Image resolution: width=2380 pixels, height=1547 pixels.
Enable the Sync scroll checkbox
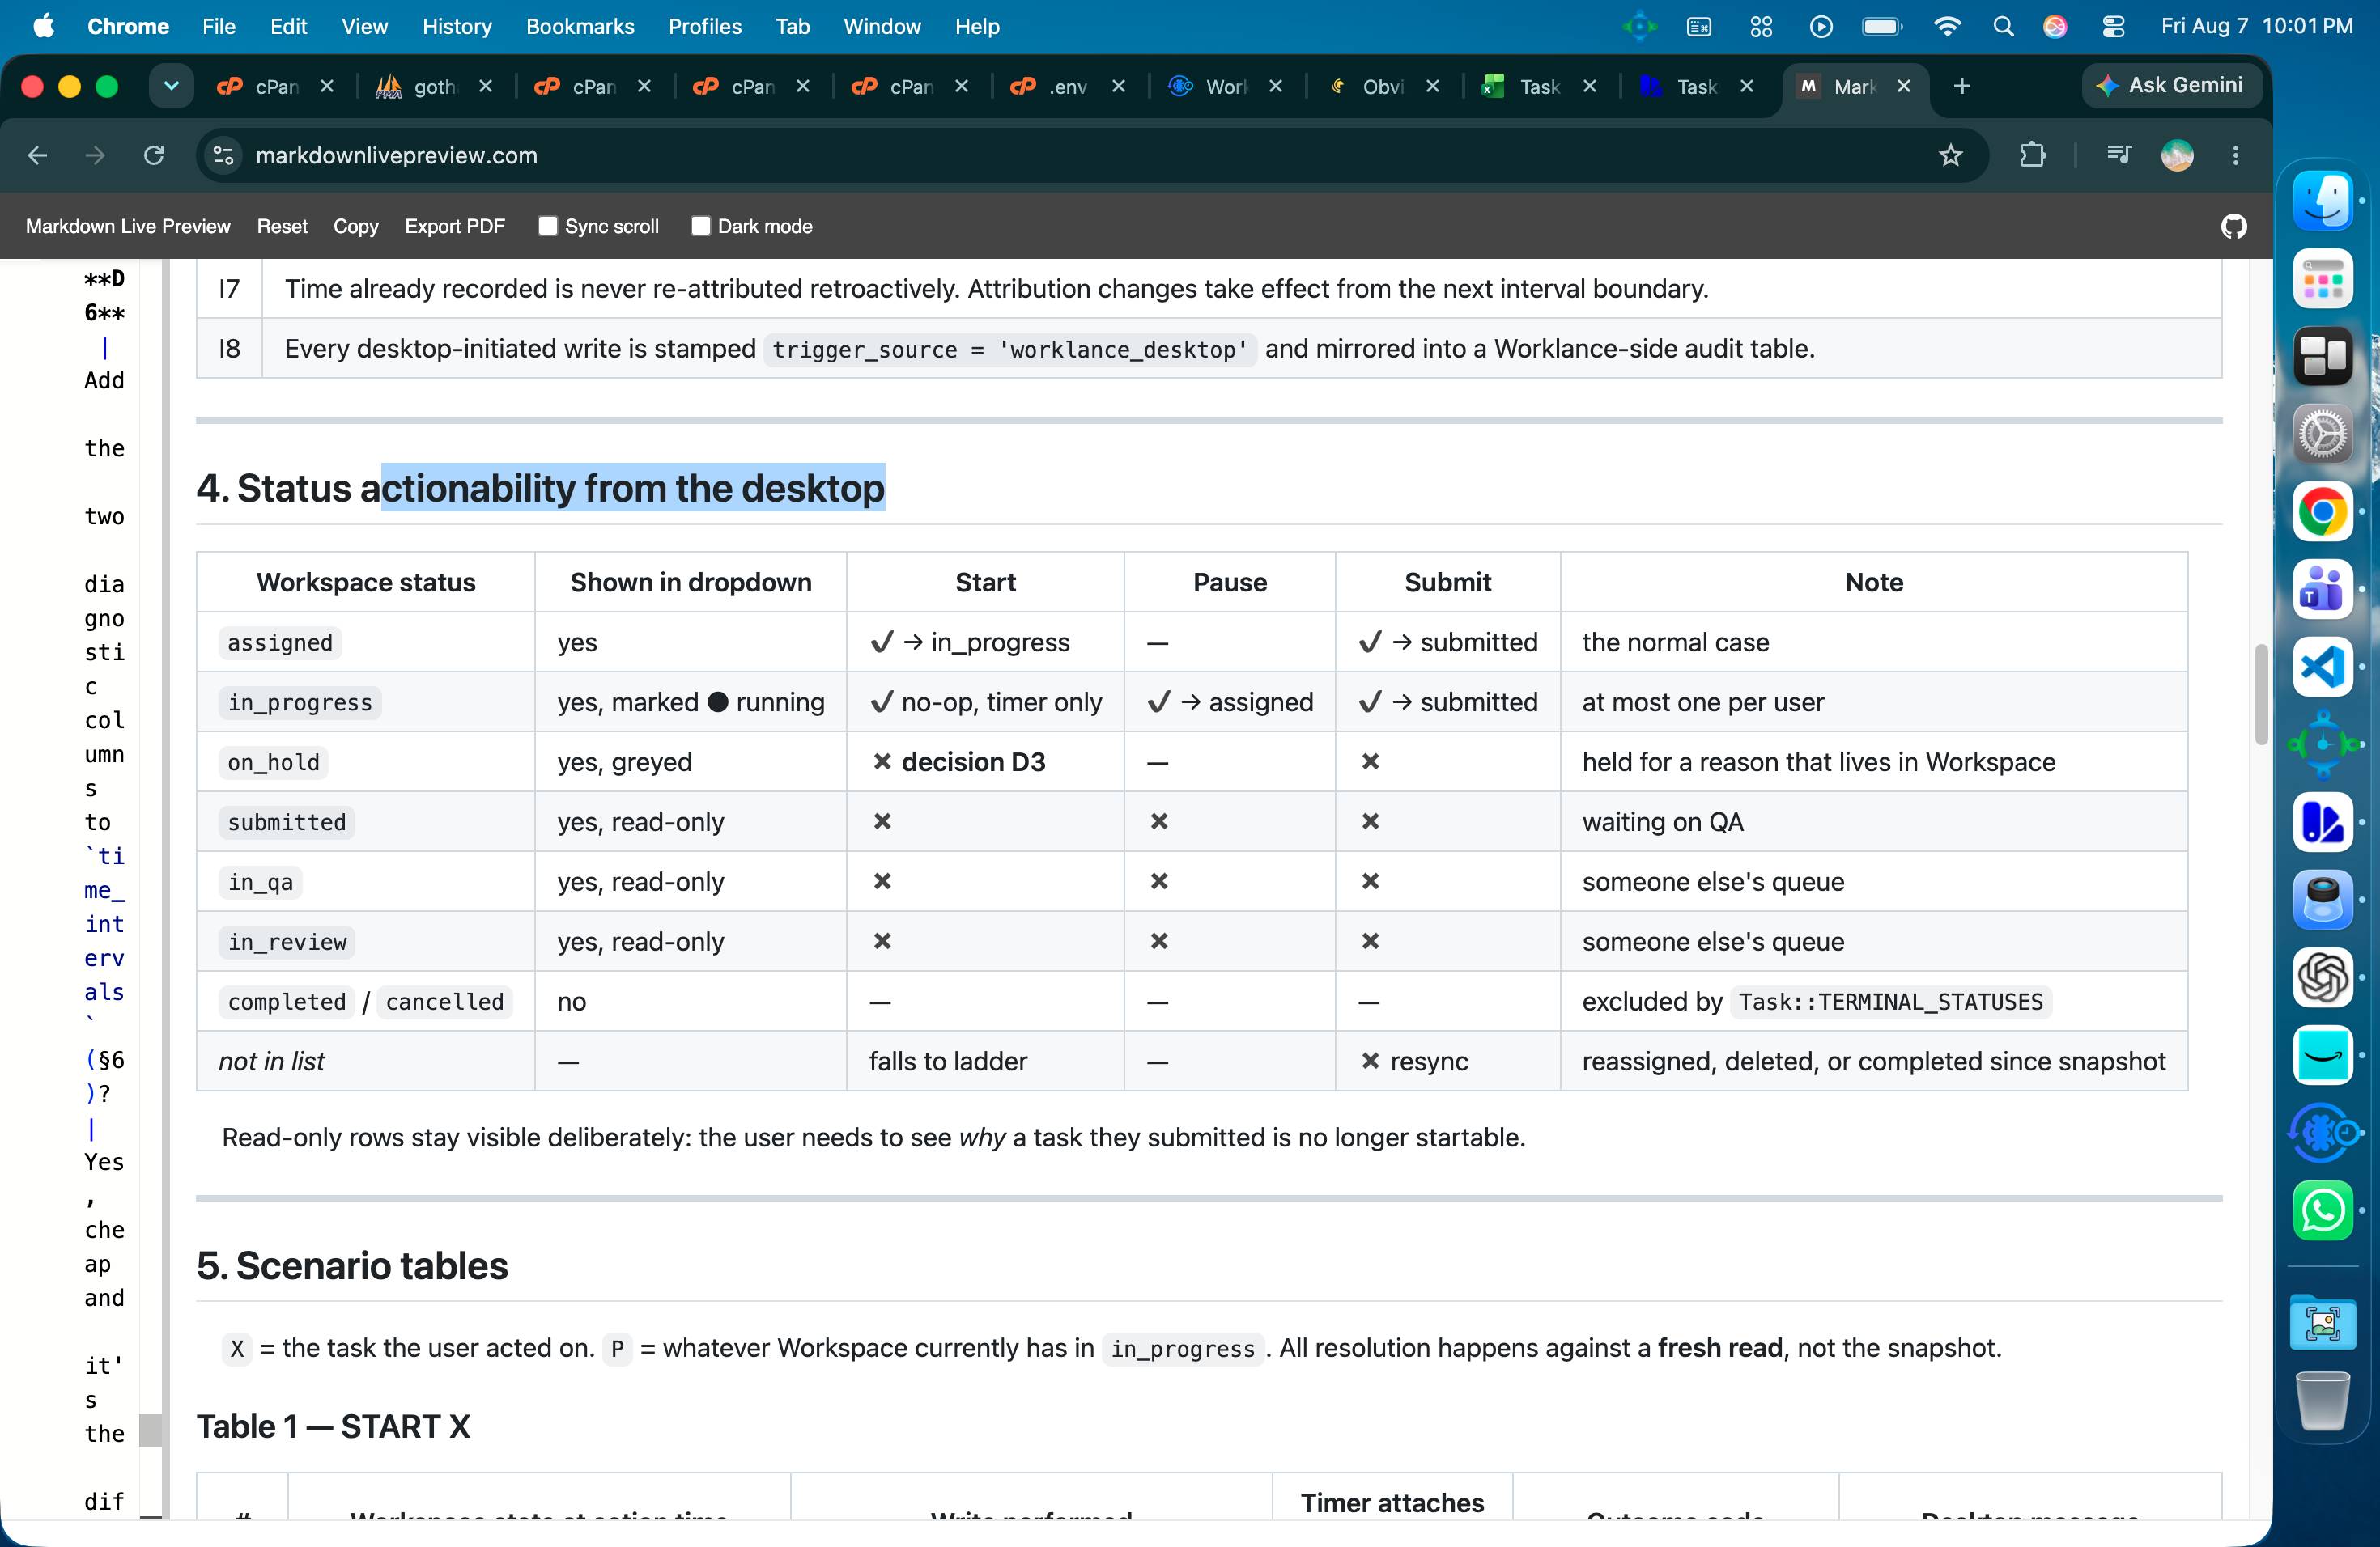tap(547, 227)
